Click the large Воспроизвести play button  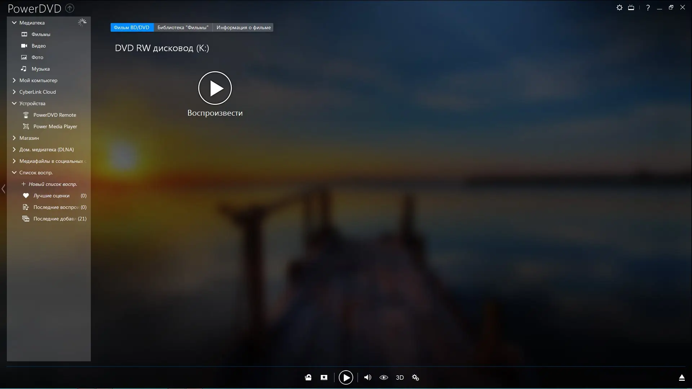pyautogui.click(x=215, y=88)
